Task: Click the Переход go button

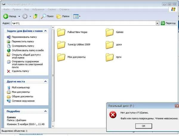Action: pos(168,23)
